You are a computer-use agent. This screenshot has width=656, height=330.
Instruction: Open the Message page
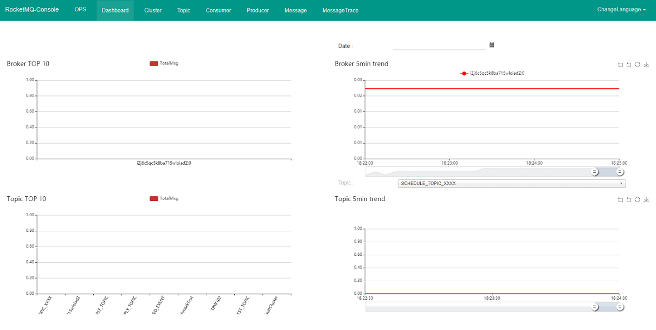pyautogui.click(x=295, y=10)
